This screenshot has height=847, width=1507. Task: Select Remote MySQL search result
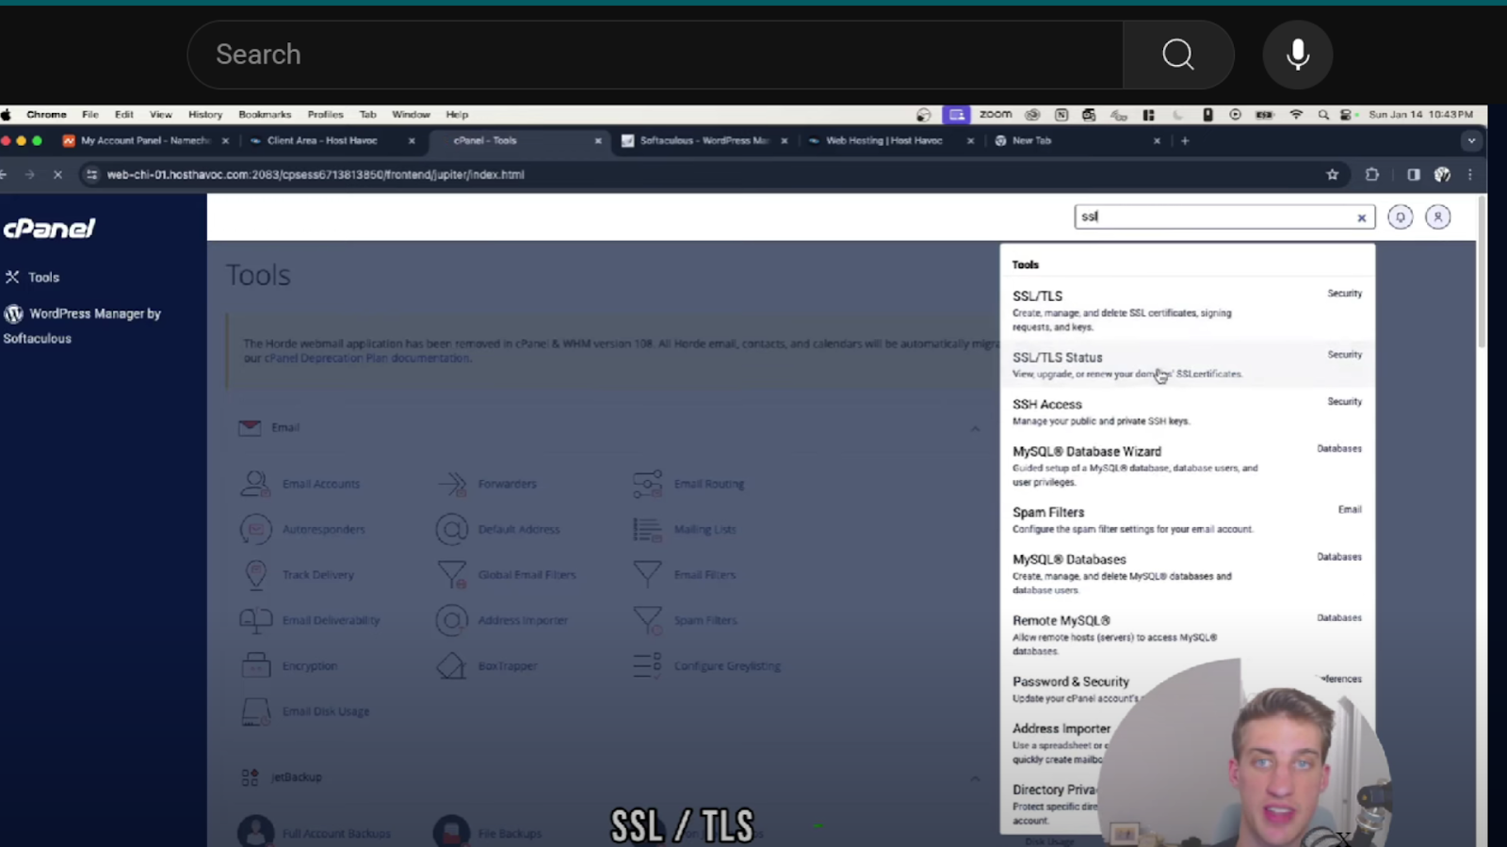[x=1188, y=635]
